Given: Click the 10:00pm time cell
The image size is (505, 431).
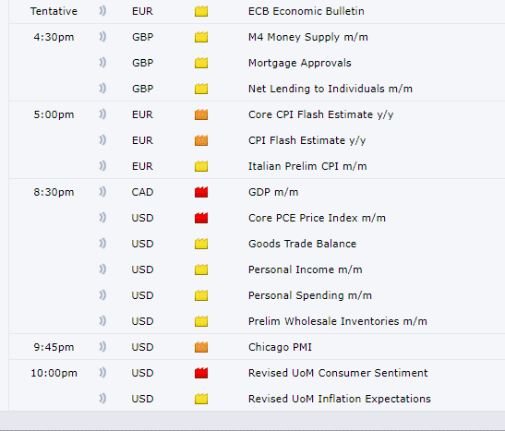Looking at the screenshot, I should point(54,373).
